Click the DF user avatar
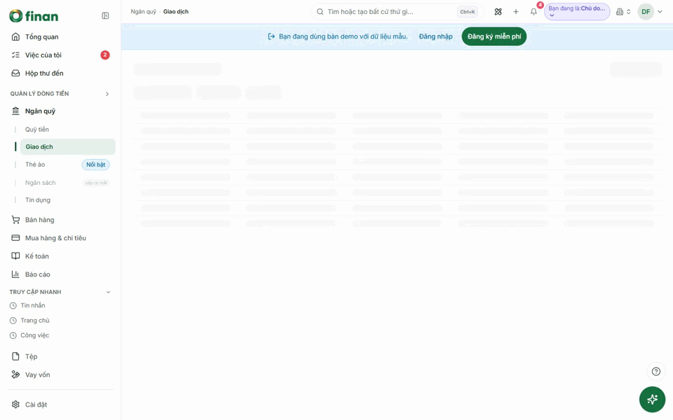Screen dimensions: 673x420 click(646, 12)
